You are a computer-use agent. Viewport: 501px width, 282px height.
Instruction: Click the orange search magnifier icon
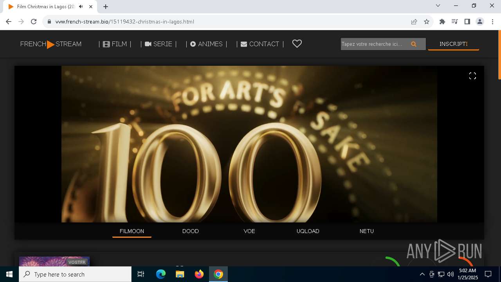[414, 44]
